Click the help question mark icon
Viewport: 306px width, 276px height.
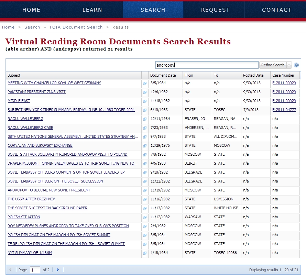point(296,65)
